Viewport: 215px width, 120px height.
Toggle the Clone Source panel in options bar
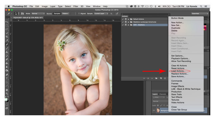coord(22,14)
